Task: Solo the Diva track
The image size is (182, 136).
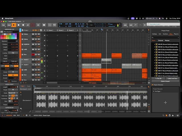Action: click(x=36, y=54)
